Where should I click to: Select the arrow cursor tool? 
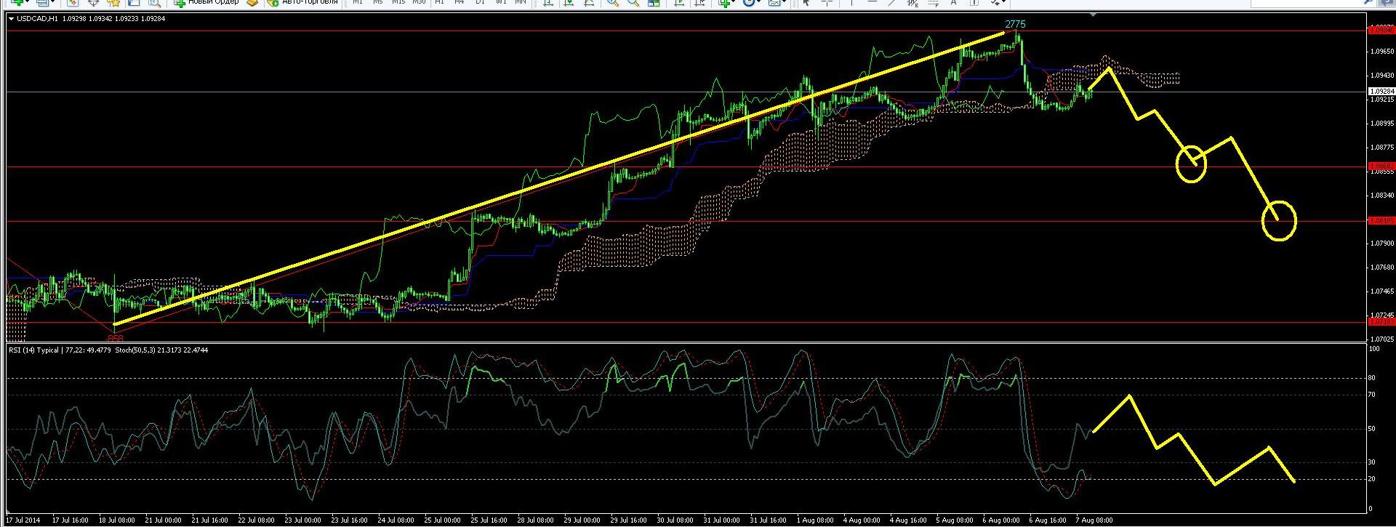(806, 3)
